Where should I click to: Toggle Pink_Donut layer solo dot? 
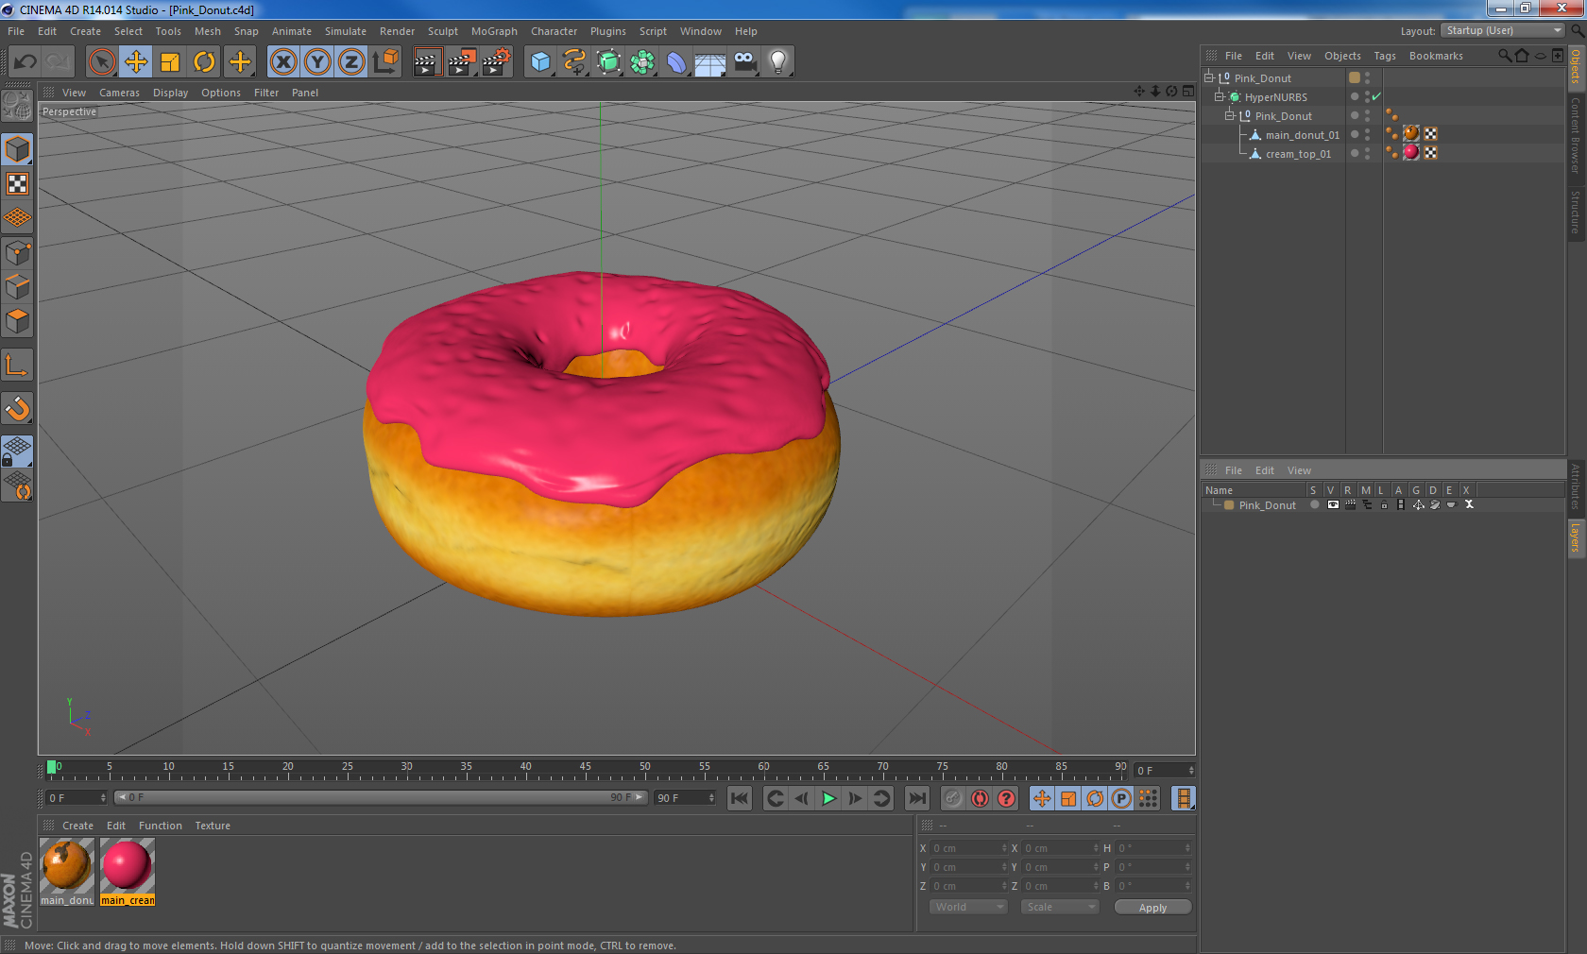pos(1314,505)
